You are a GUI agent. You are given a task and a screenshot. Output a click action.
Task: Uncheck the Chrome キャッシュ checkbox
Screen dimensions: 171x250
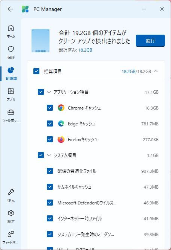[x=50, y=108]
